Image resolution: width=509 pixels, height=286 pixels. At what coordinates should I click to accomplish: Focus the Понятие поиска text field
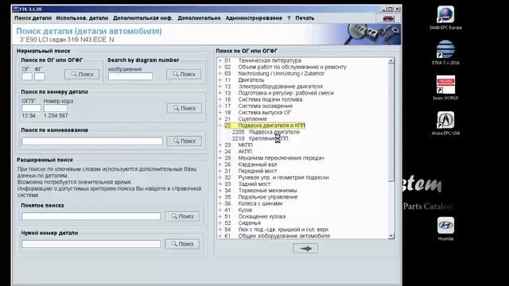click(x=91, y=216)
